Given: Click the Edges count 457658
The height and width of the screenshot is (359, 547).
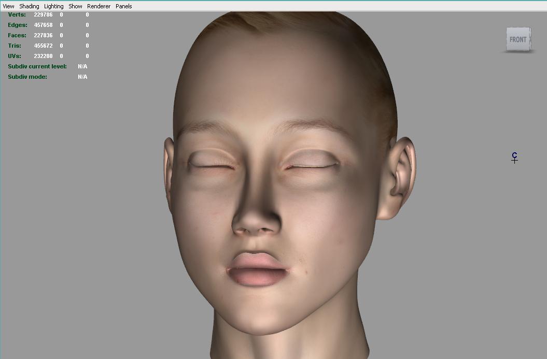Looking at the screenshot, I should [x=43, y=25].
